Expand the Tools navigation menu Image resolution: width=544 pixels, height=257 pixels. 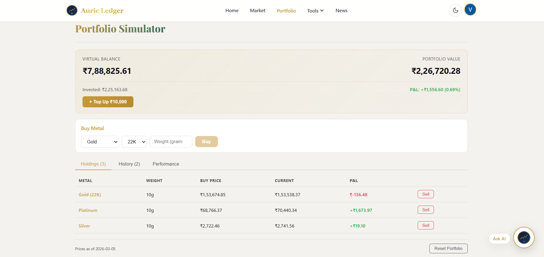(315, 11)
